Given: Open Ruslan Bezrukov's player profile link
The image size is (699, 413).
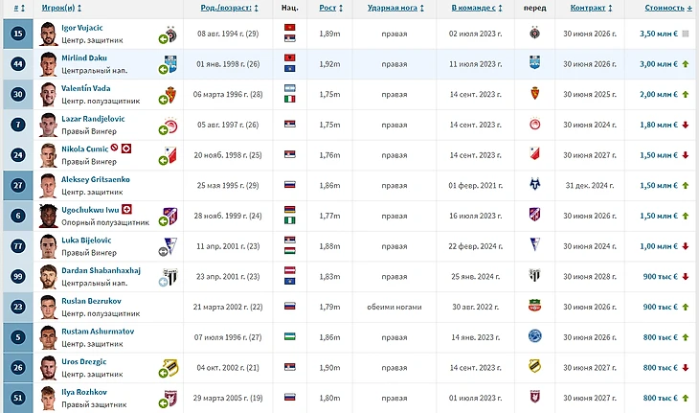Looking at the screenshot, I should pyautogui.click(x=89, y=302).
